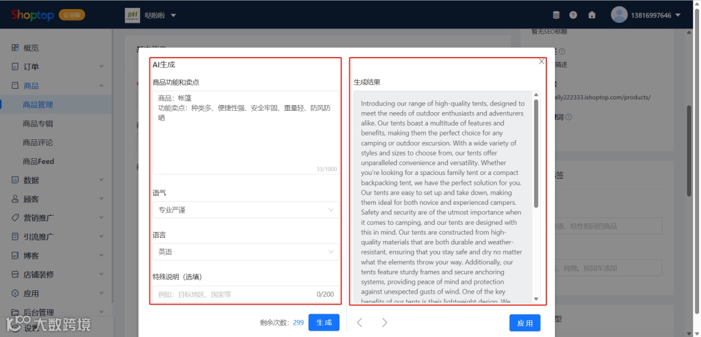Click the store thumbnail logo

132,15
